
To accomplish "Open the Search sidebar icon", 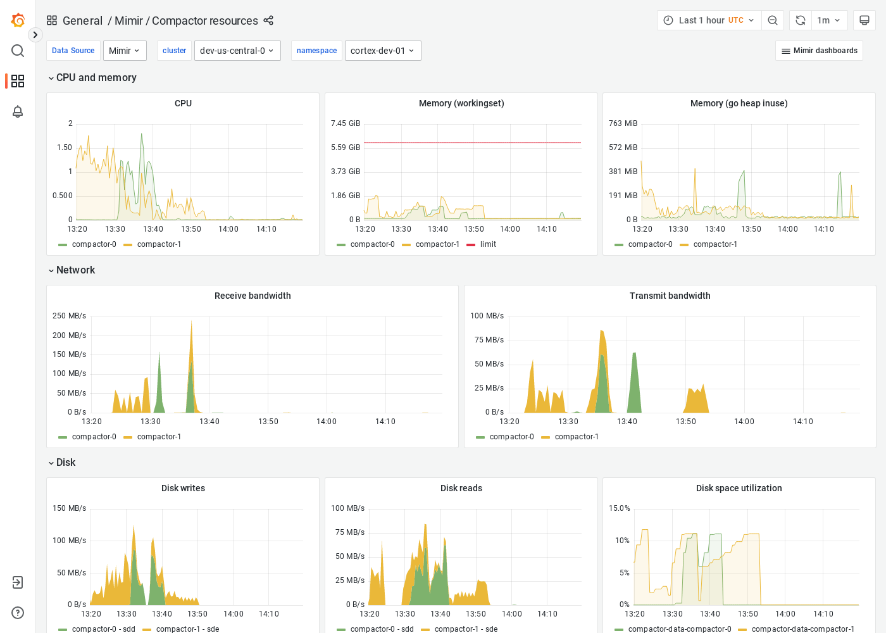I will (x=18, y=51).
